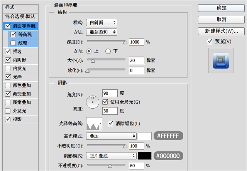Select the 下 direction radio button
Viewport: 247px width, 171px height.
point(108,51)
